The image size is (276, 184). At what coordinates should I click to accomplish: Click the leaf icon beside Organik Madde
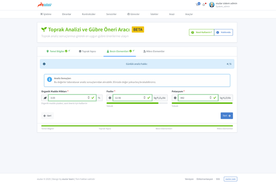tap(45, 98)
